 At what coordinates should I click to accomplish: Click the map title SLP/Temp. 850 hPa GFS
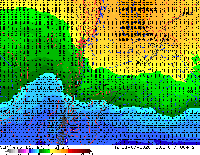(x=35, y=147)
